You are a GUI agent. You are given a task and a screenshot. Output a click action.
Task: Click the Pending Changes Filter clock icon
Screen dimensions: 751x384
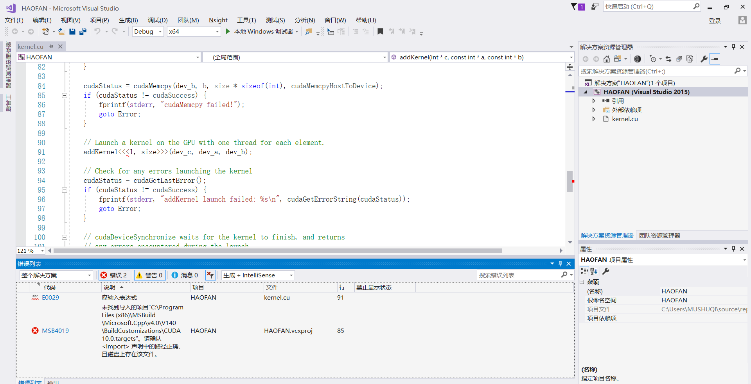click(x=653, y=59)
